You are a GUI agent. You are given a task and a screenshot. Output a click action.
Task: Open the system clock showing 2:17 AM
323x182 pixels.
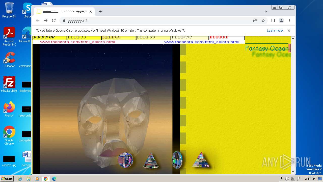310,179
